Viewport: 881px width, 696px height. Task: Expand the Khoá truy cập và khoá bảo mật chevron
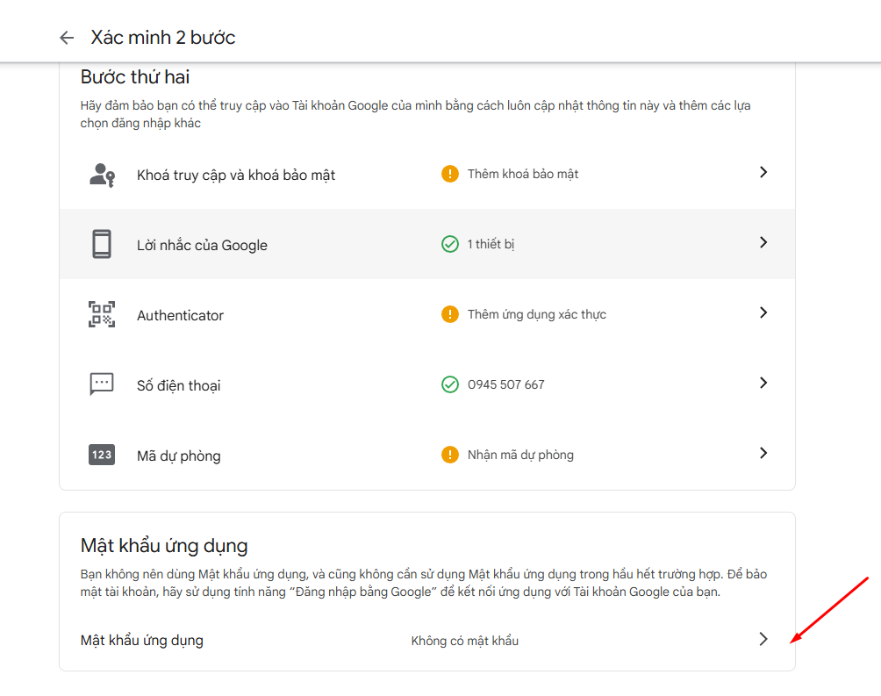[x=763, y=173]
